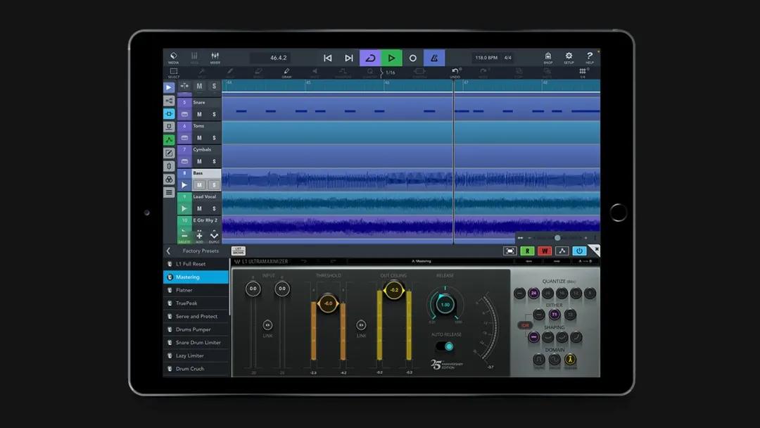Mute the Bass track
Viewport: 760px width, 428px height.
[x=199, y=185]
